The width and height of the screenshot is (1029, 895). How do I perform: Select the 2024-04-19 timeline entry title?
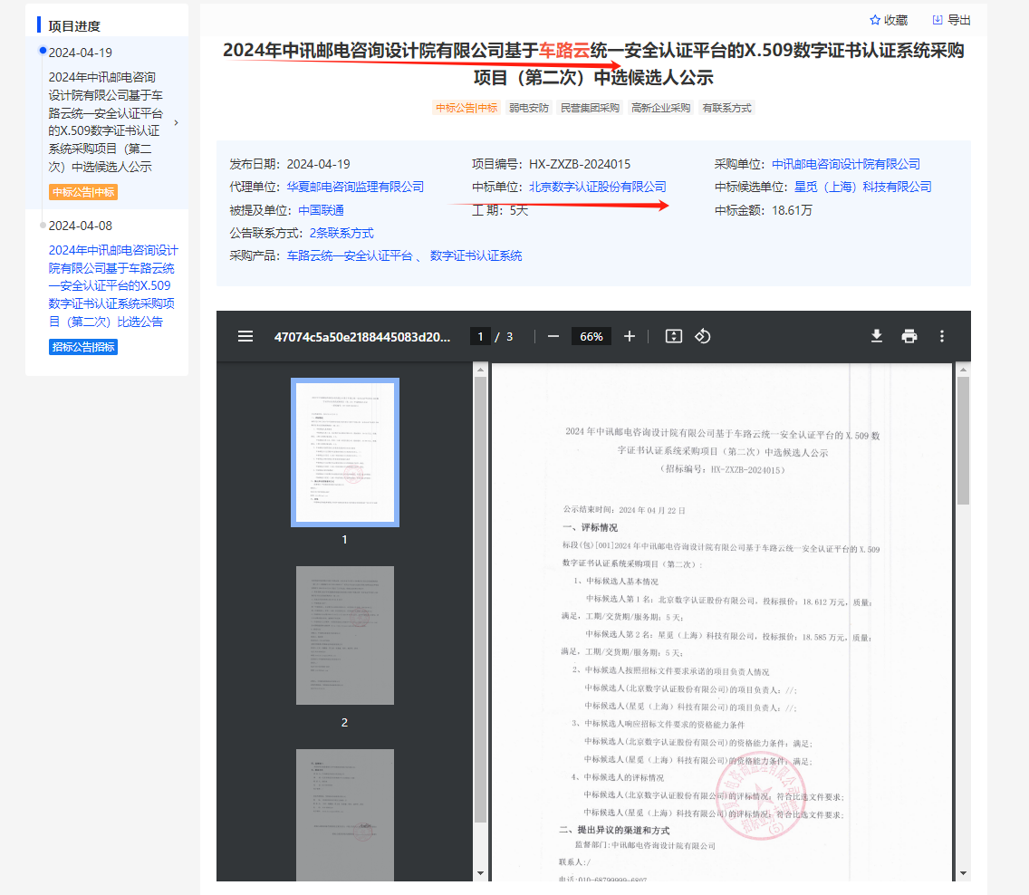(105, 122)
